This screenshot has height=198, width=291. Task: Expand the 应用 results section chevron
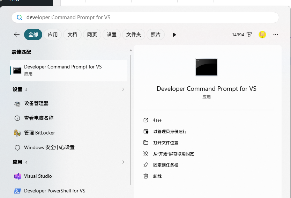click(x=123, y=162)
